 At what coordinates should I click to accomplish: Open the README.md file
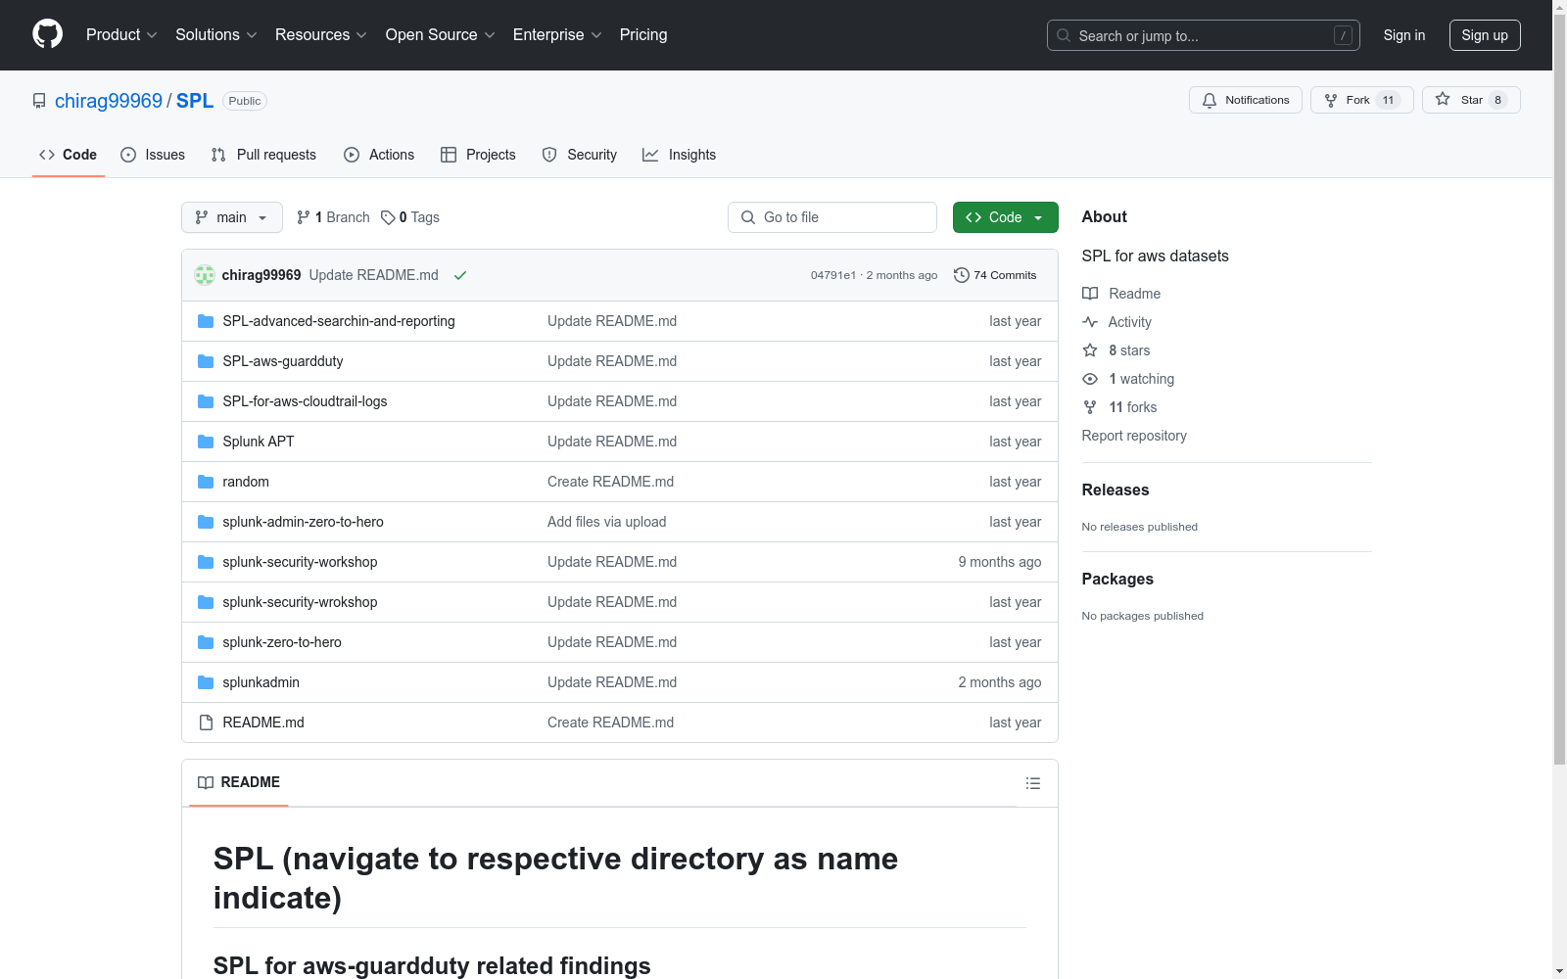tap(263, 723)
